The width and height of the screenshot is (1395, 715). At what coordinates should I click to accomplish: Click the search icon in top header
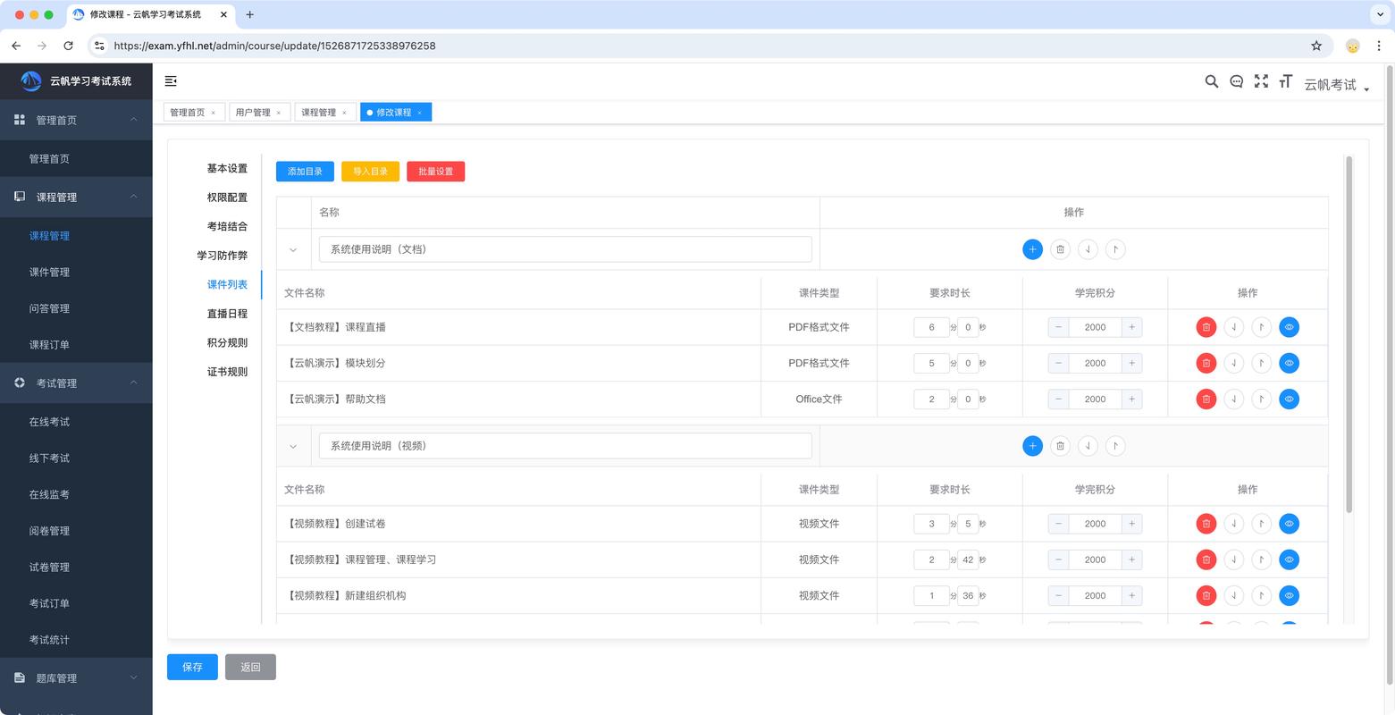click(1211, 81)
